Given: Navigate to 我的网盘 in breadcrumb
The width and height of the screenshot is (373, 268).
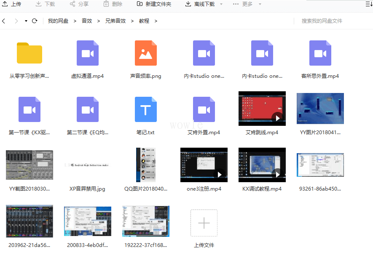Looking at the screenshot, I should click(x=58, y=21).
